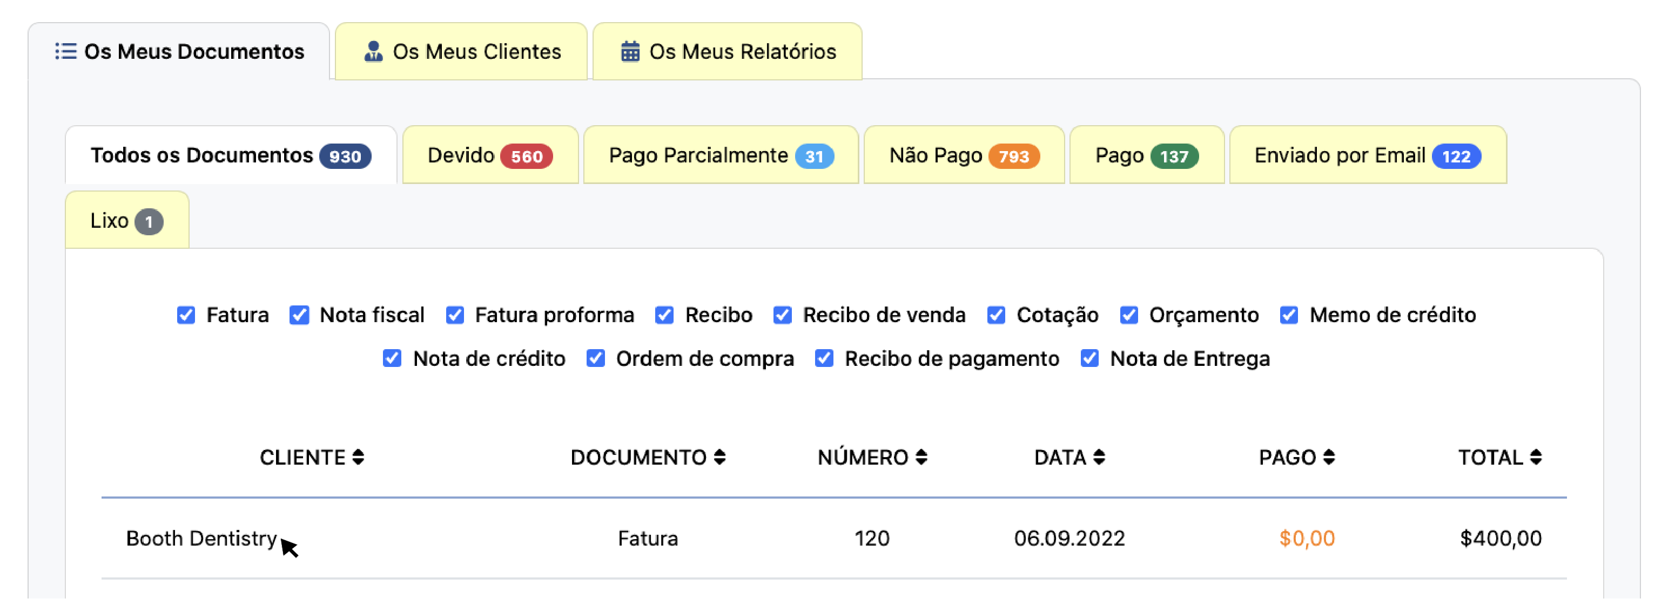The width and height of the screenshot is (1675, 599).
Task: Click the orange 793 badge
Action: (1014, 156)
